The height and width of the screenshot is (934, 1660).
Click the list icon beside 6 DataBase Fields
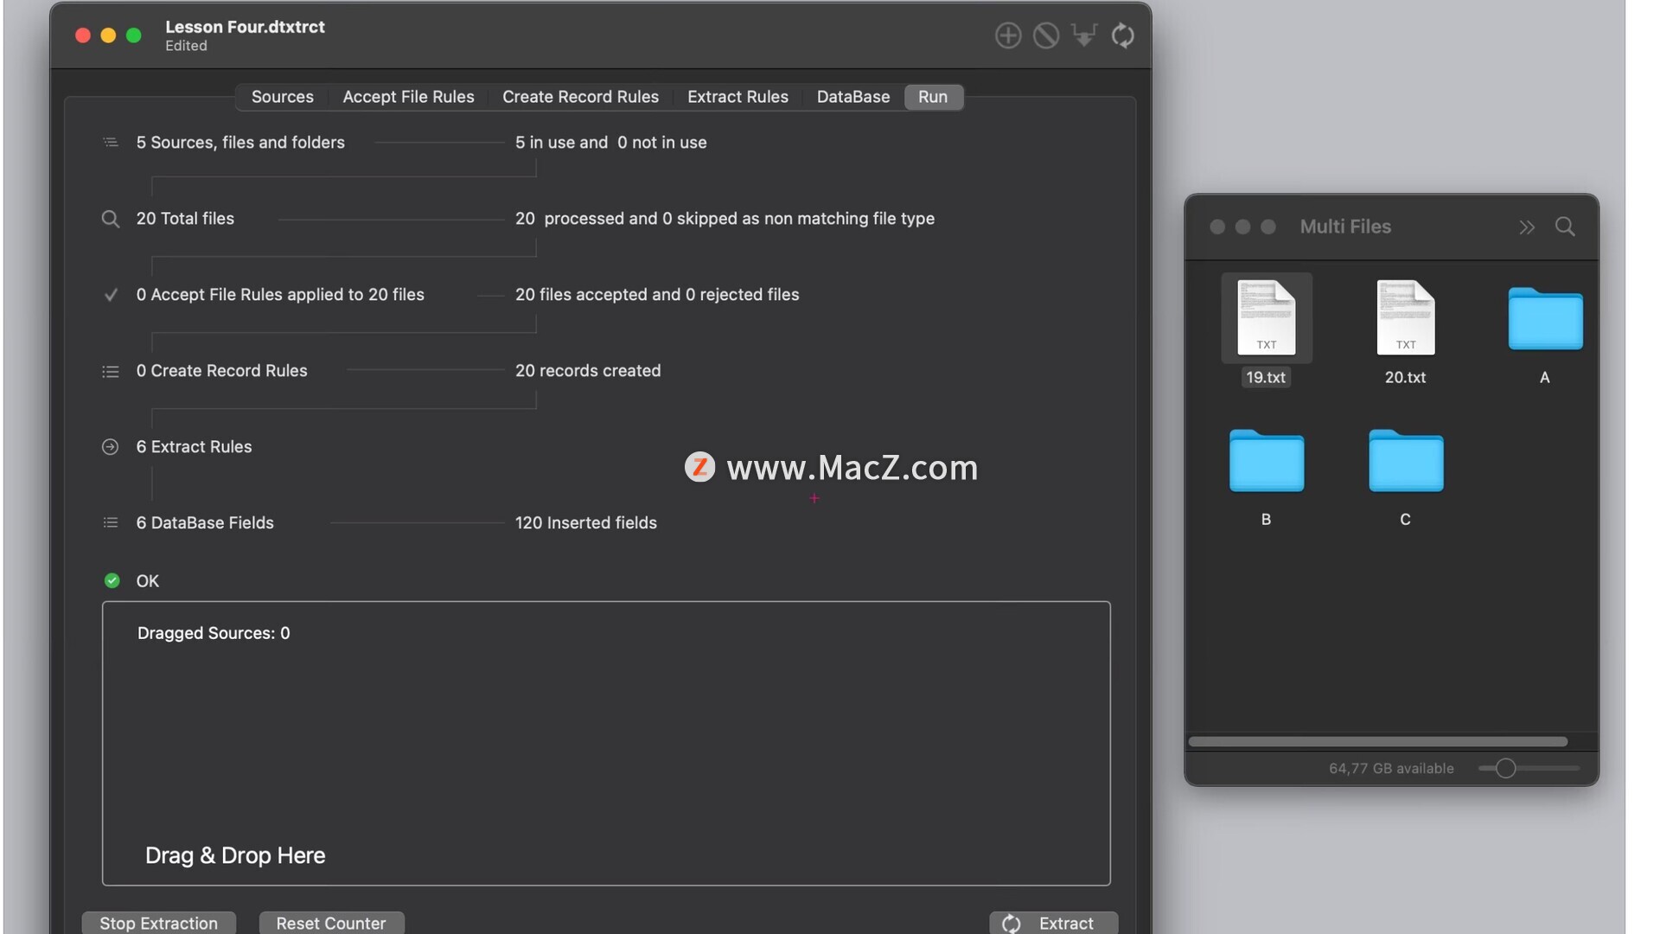[x=111, y=522]
